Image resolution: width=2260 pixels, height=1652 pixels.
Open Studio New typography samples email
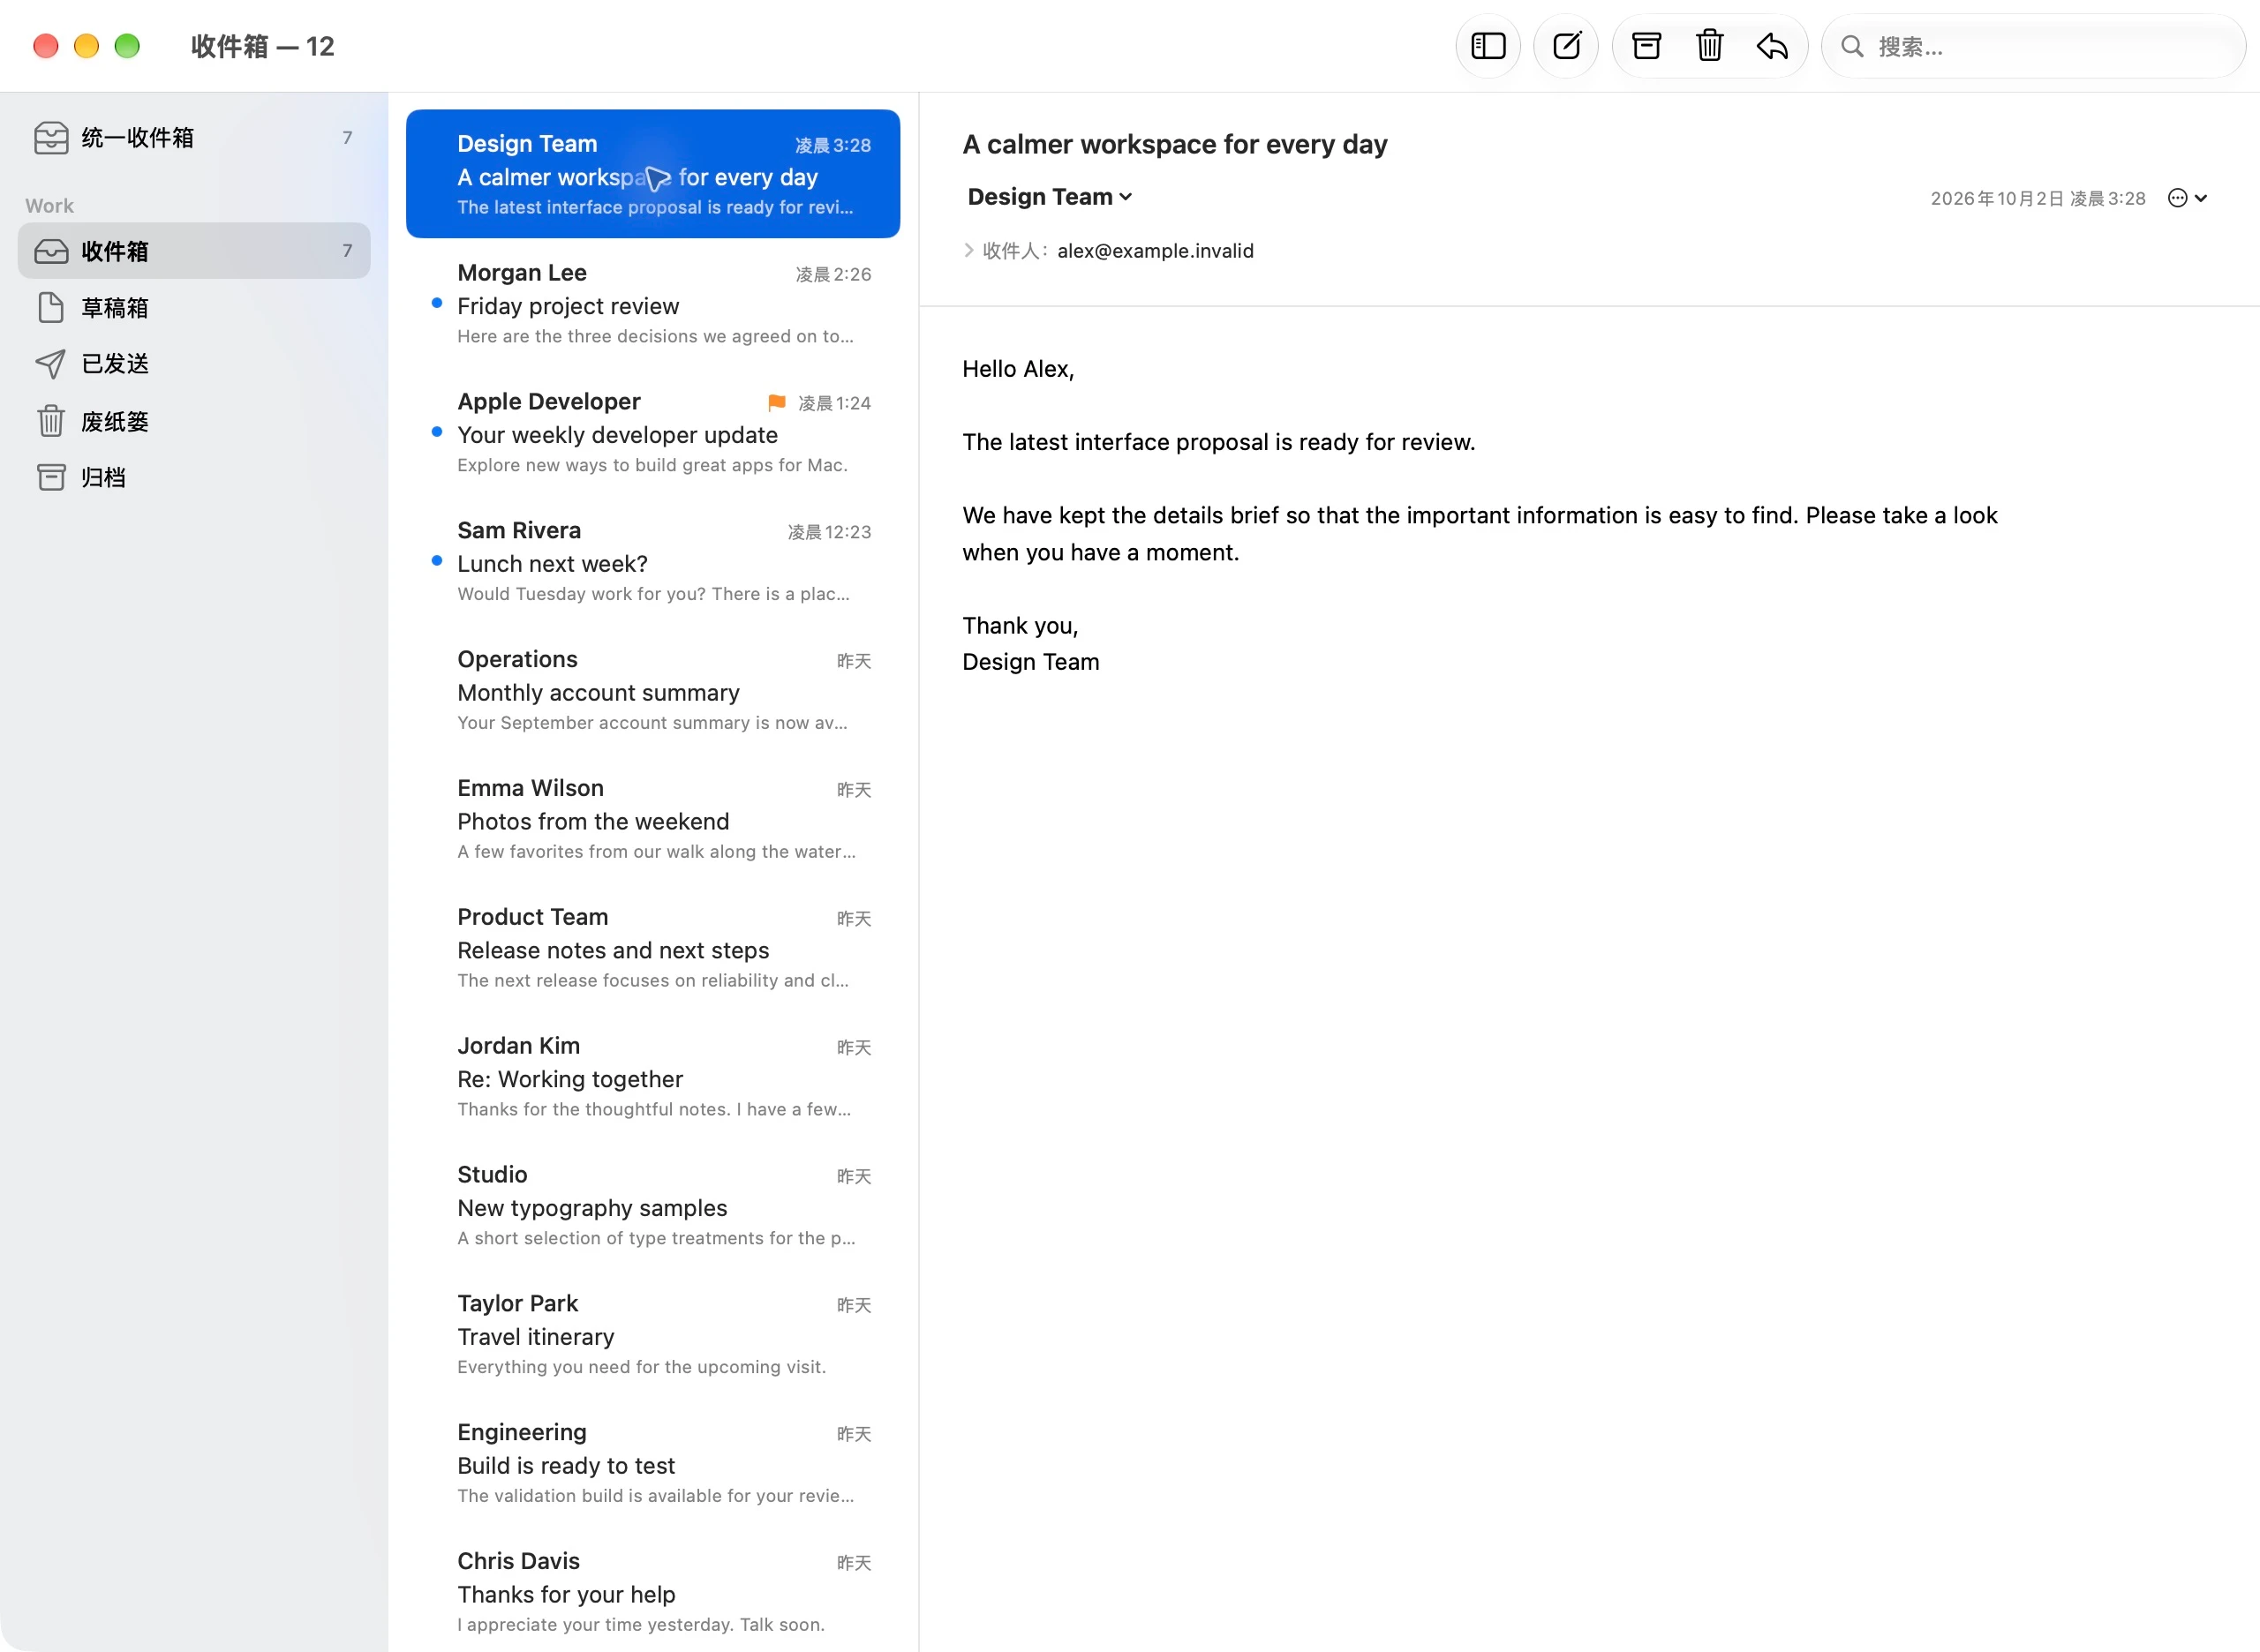652,1206
